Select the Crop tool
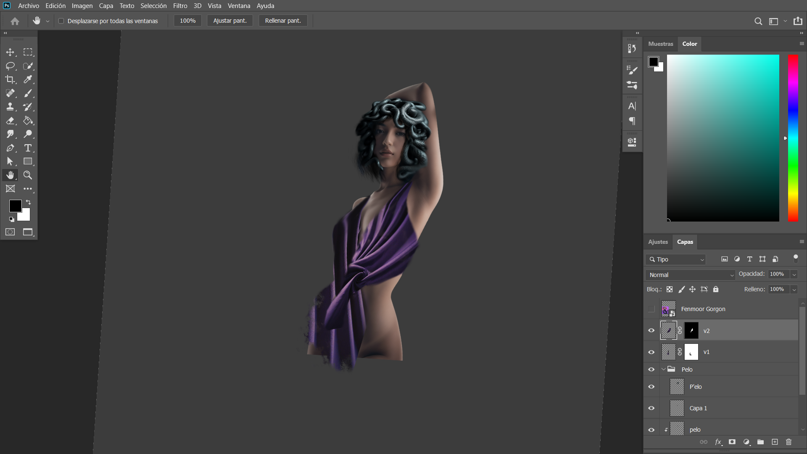This screenshot has height=454, width=807. tap(10, 79)
